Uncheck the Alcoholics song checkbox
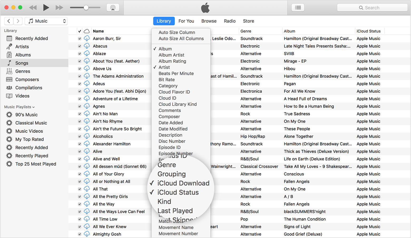The width and height of the screenshot is (411, 238). click(x=80, y=136)
